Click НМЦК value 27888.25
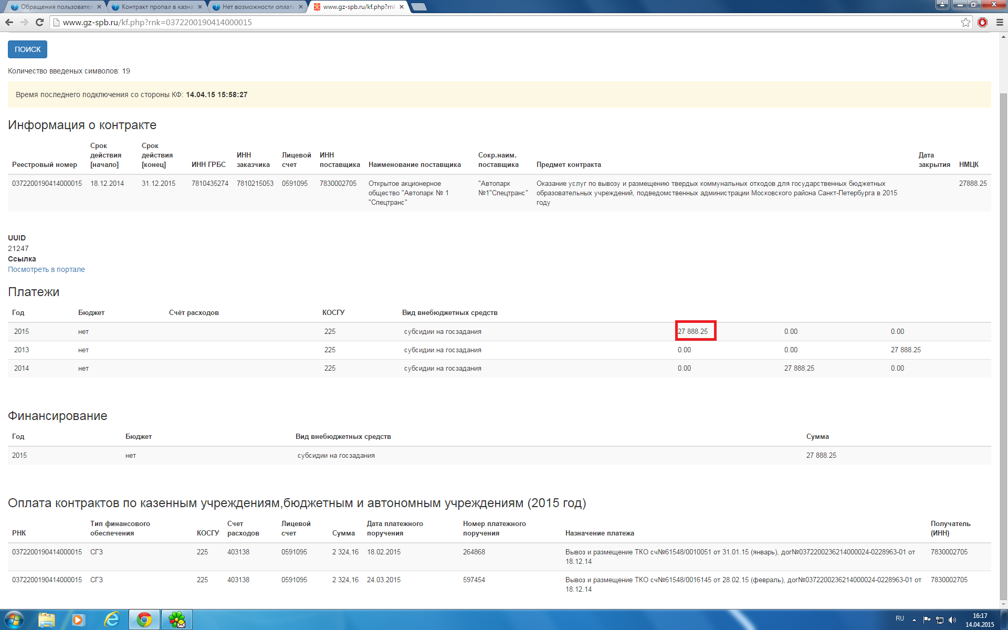The image size is (1008, 630). pos(973,183)
